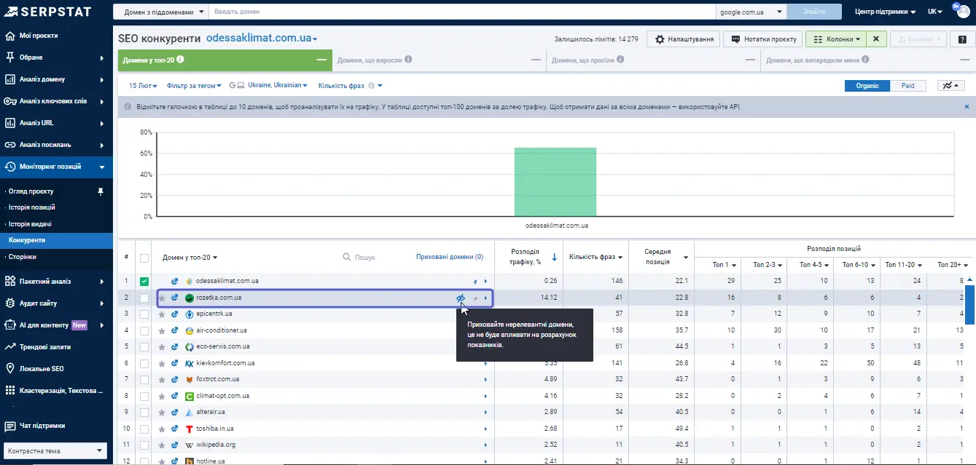This screenshot has width=976, height=465.
Task: Hide rozetka.com.ua with the eye icon
Action: (460, 298)
